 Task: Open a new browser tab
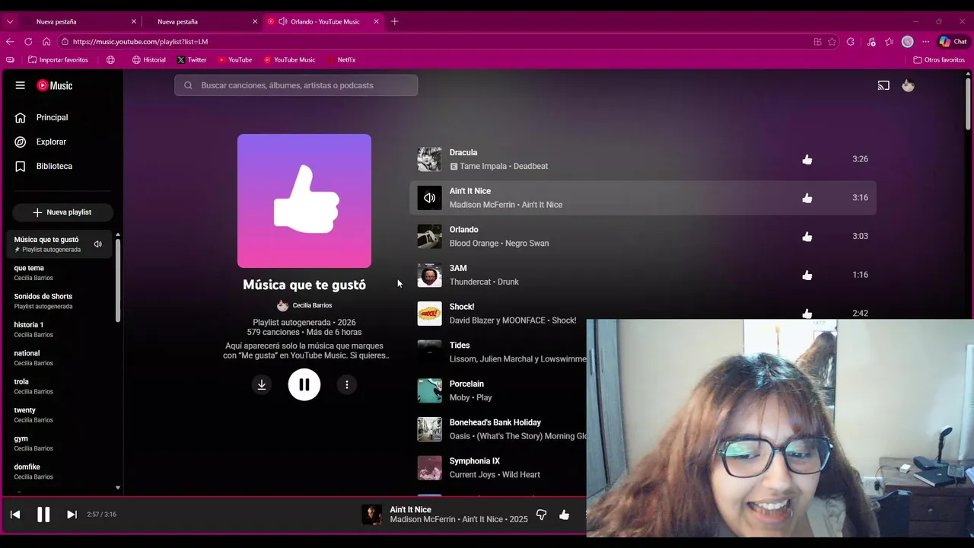point(394,21)
